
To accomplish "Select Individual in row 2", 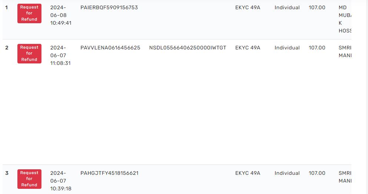I will (287, 48).
